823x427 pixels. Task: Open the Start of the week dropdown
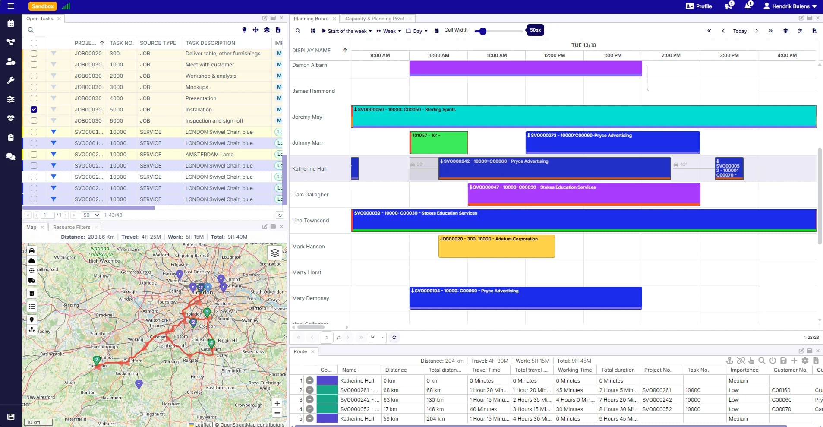point(347,31)
